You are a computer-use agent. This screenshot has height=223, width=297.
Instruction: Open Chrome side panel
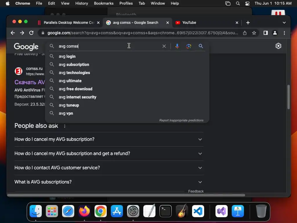pyautogui.click(x=266, y=33)
